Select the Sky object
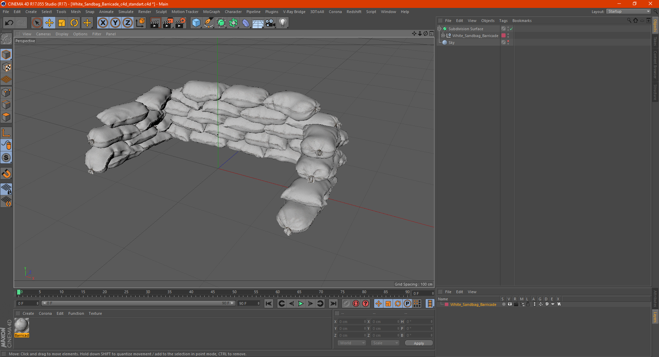Viewport: 659px width, 357px height. pos(451,43)
